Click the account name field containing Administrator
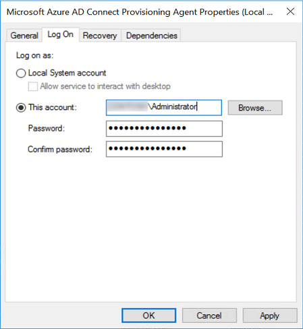Image resolution: width=303 pixels, height=329 pixels. [164, 108]
